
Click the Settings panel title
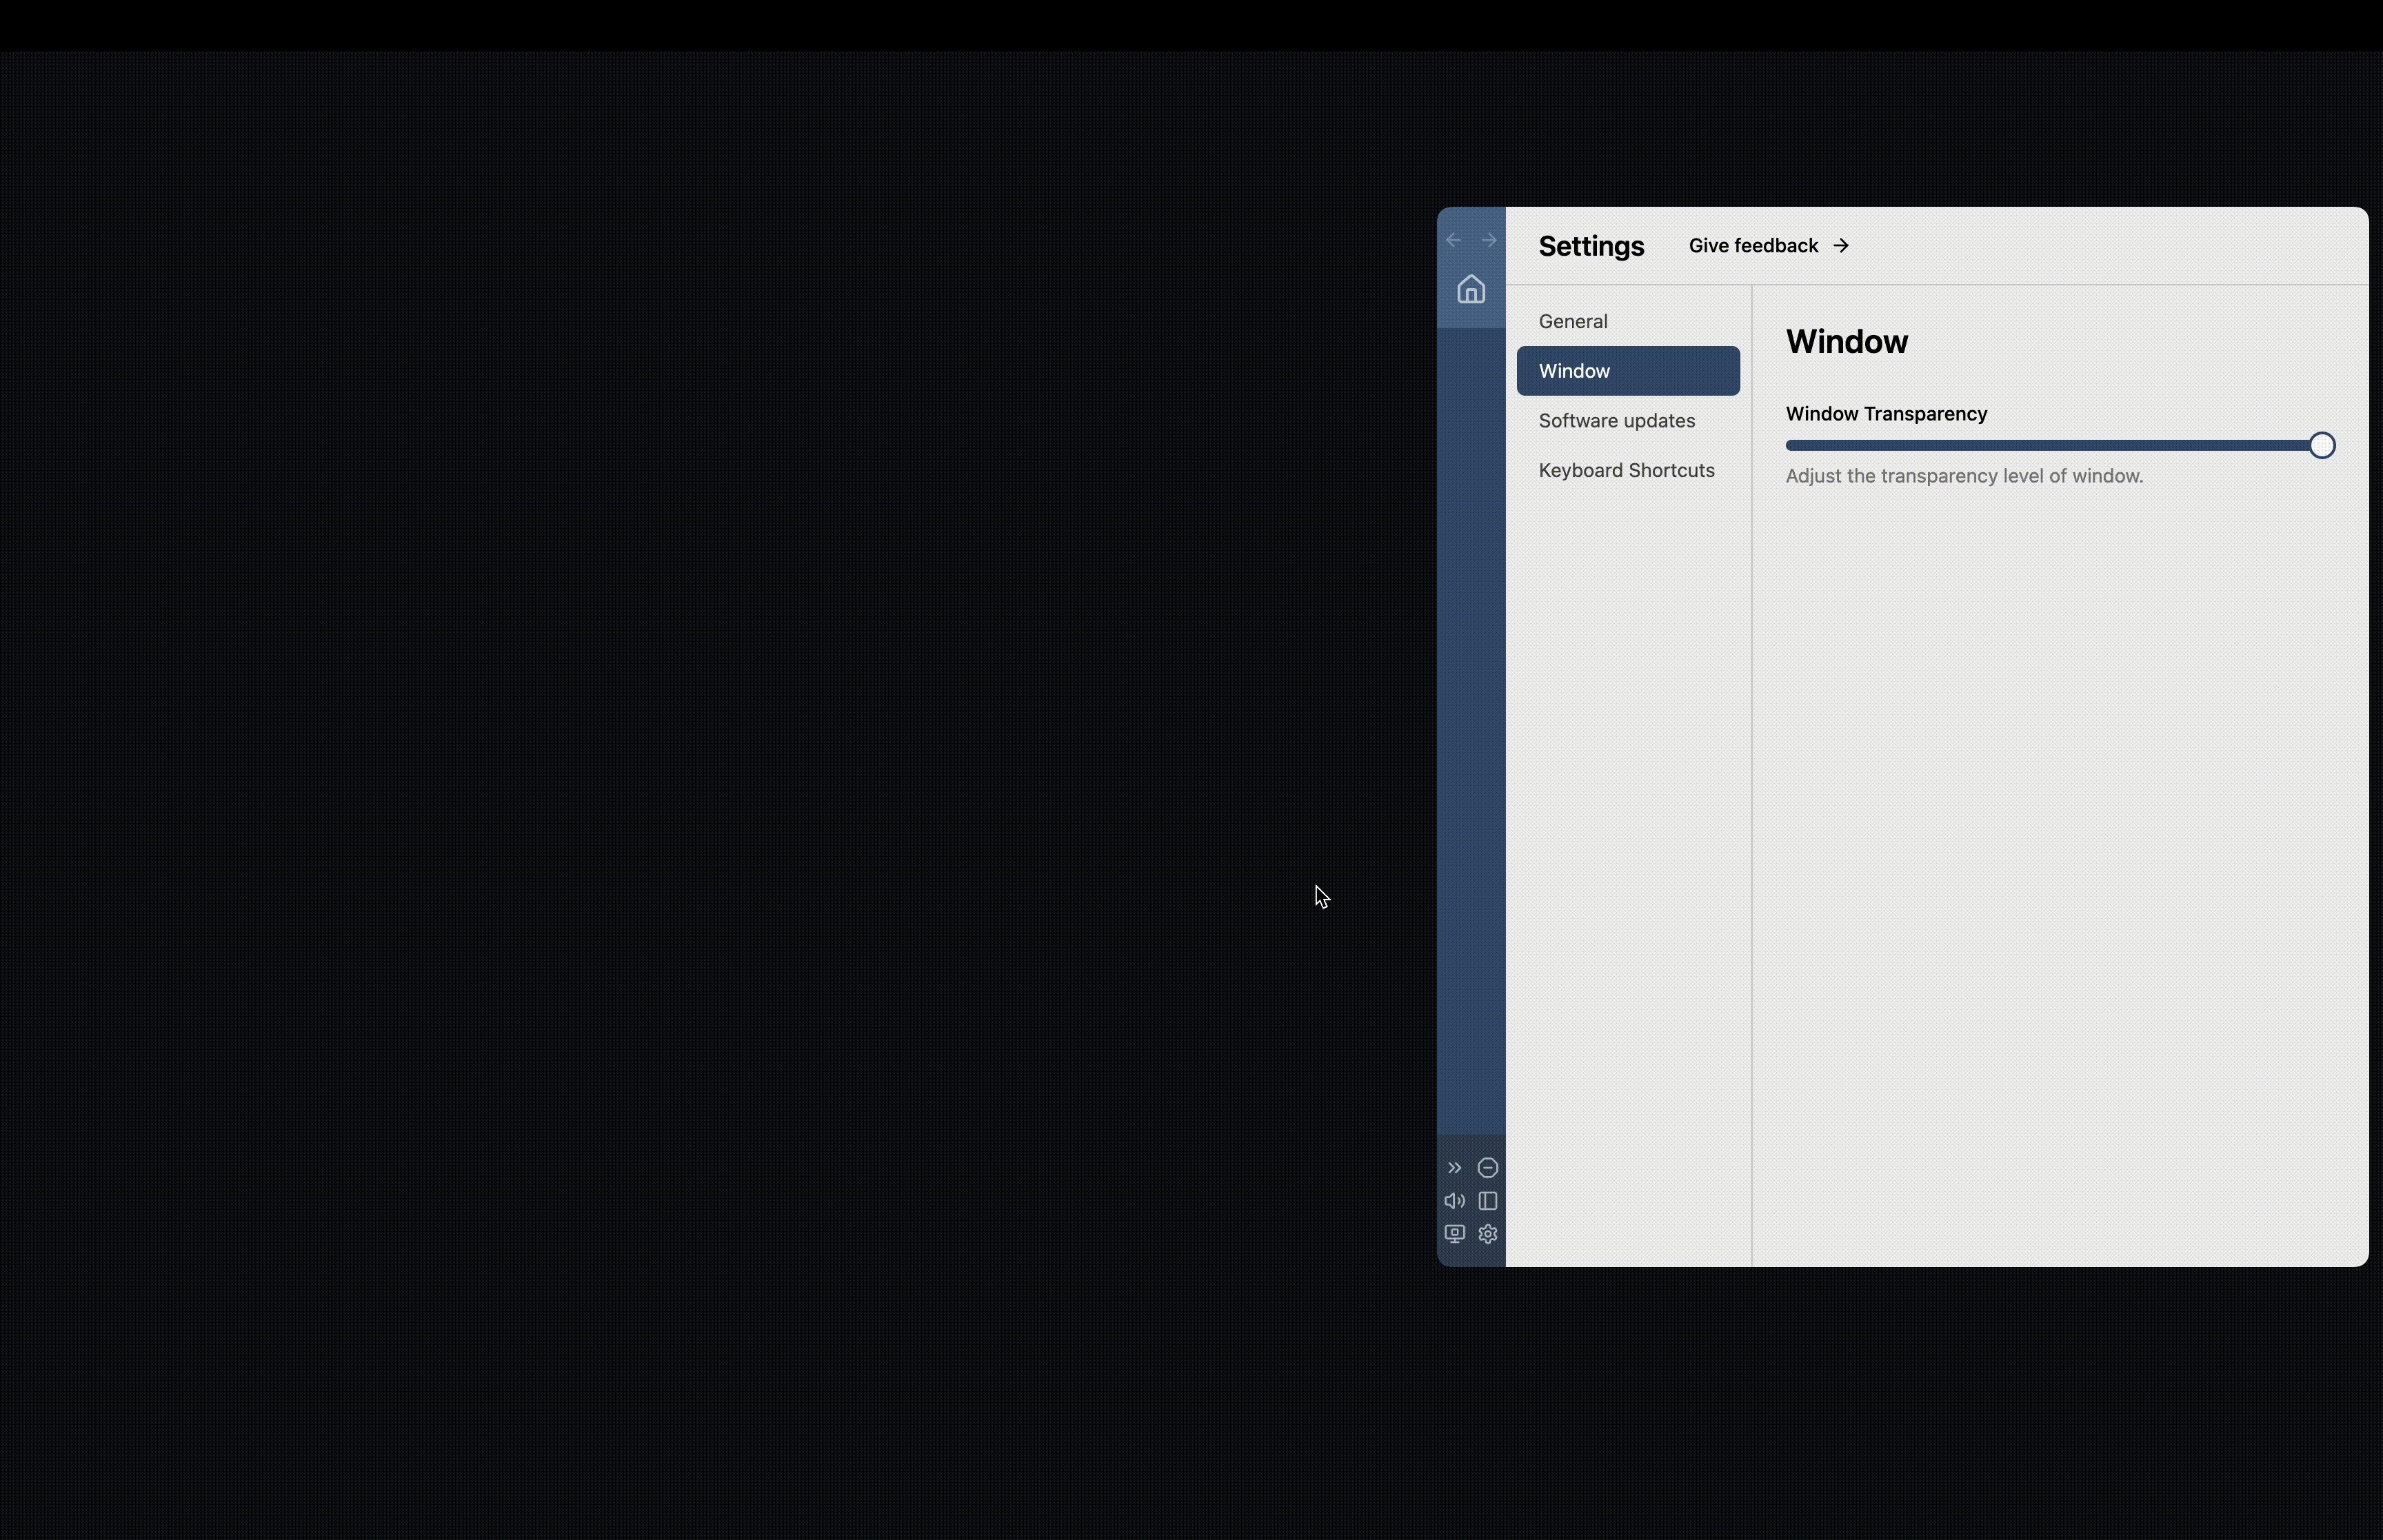click(1591, 245)
